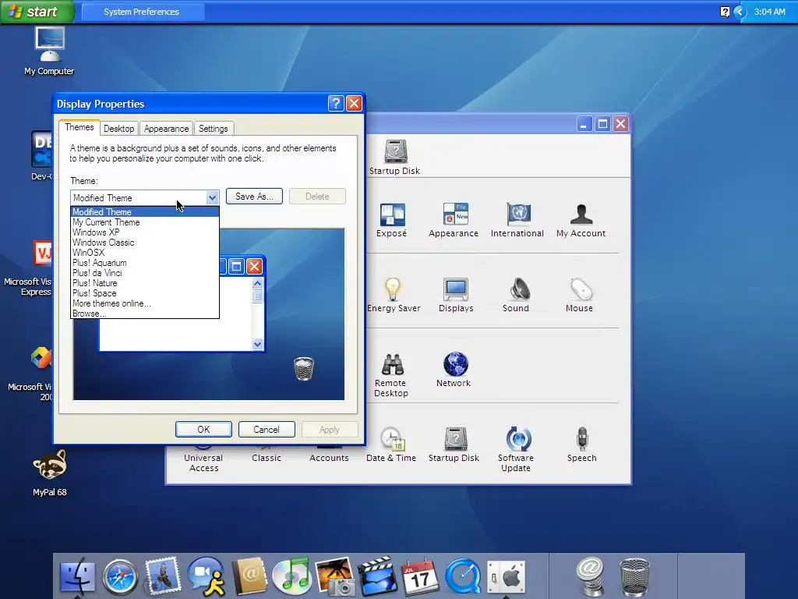This screenshot has width=798, height=599.
Task: Open iChat icon in the dock
Action: click(206, 576)
